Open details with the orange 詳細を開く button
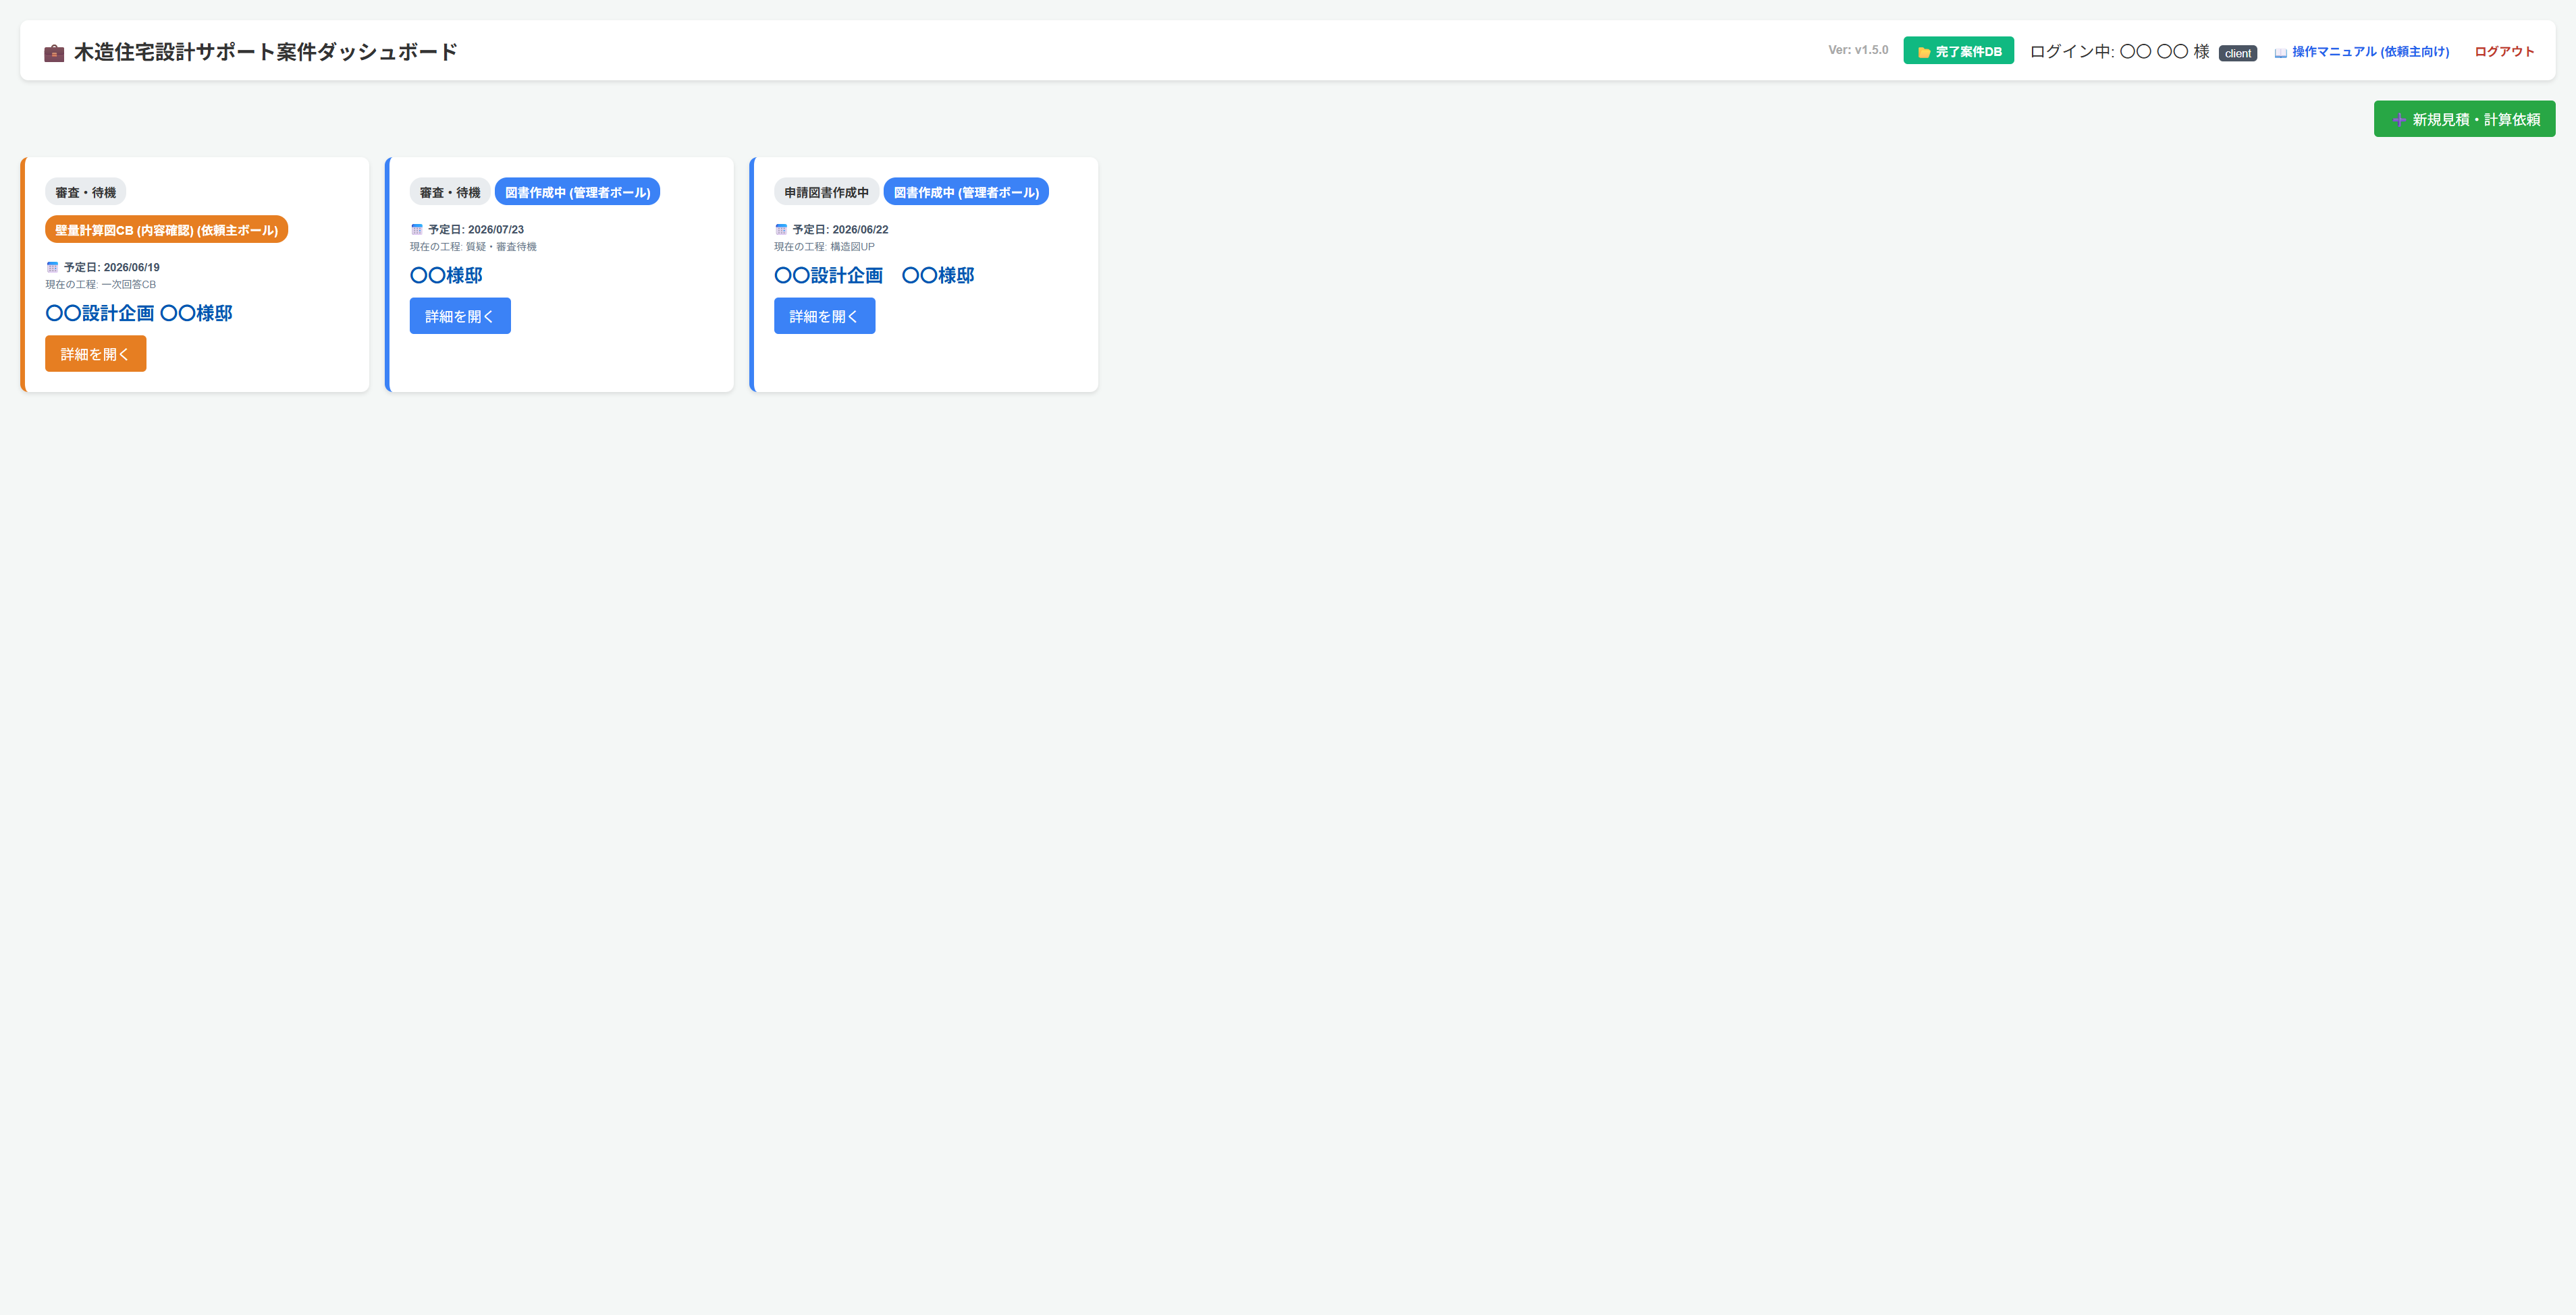This screenshot has height=1315, width=2576. coord(95,354)
